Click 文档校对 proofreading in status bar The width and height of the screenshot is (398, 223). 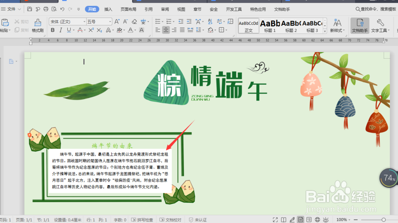click(x=171, y=220)
